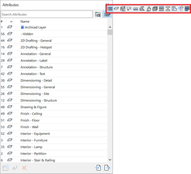Select 'Interior - Lamp' layer
This screenshot has height=174, width=191.
54,147
